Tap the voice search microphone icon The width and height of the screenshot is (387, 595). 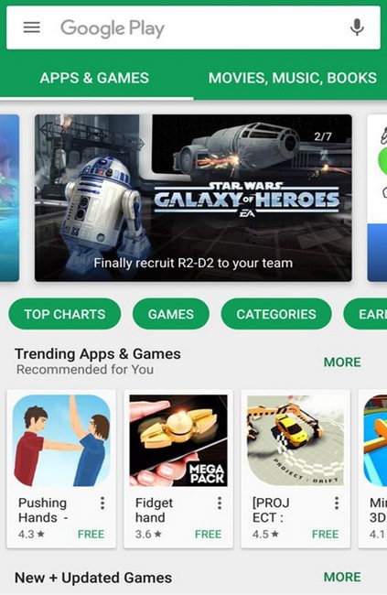click(x=357, y=27)
